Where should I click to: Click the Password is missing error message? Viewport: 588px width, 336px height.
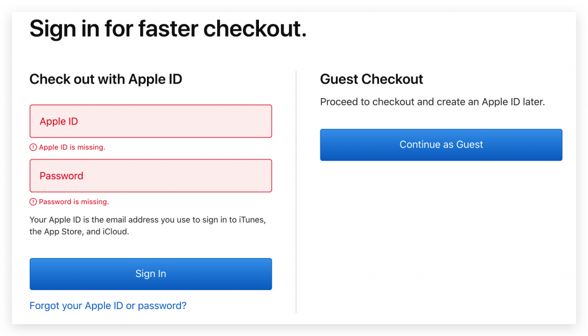74,202
